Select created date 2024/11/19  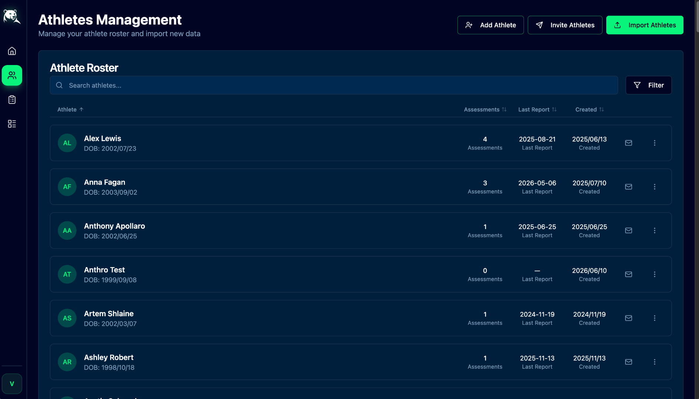point(589,314)
